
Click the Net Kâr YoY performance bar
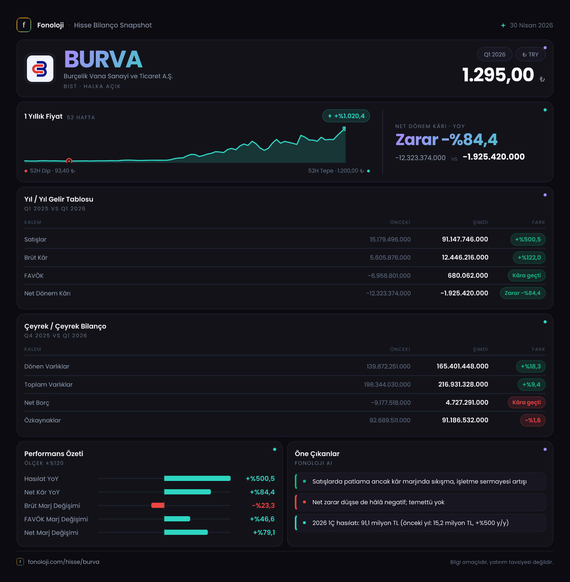coord(187,492)
